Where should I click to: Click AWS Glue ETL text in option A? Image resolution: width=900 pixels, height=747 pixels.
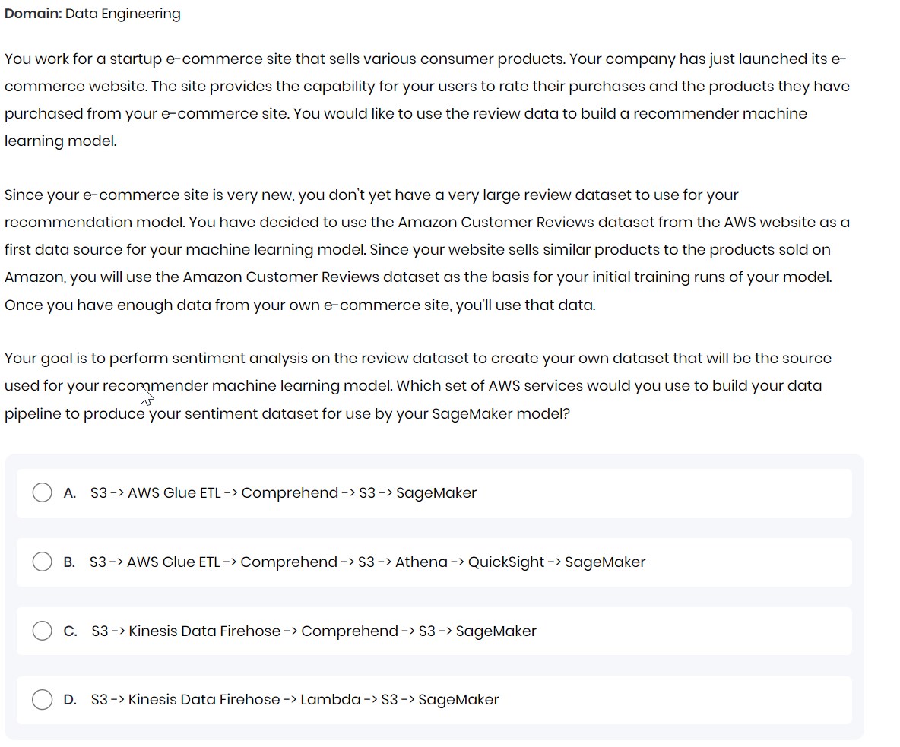(174, 493)
